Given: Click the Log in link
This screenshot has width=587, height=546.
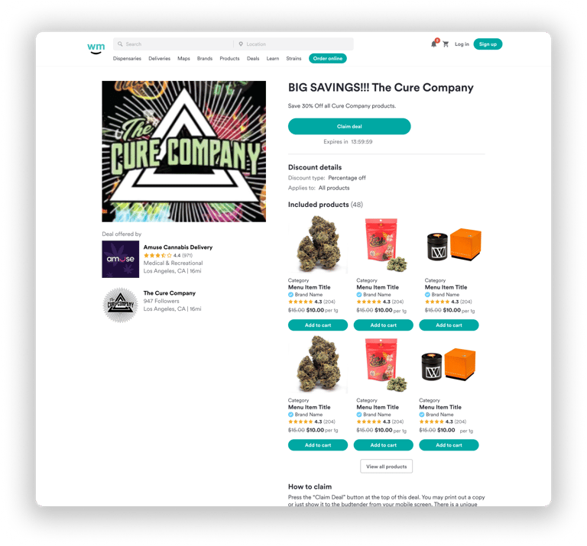Looking at the screenshot, I should (x=462, y=44).
